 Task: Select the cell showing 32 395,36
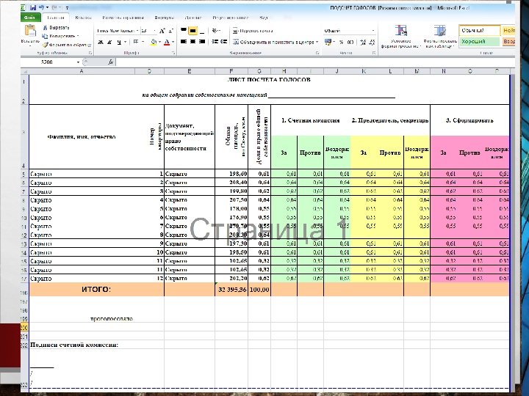231,289
